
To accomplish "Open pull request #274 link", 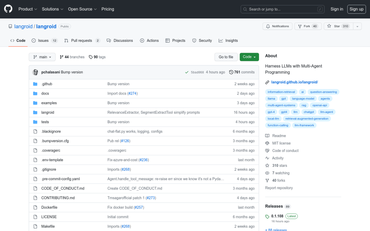I will pyautogui.click(x=132, y=93).
